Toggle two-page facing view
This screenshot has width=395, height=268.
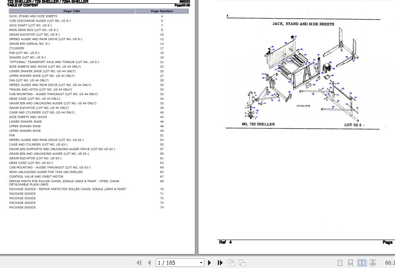[362, 263]
